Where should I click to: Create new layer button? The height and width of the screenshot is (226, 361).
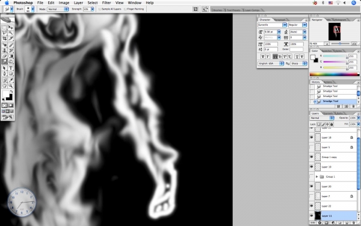coord(347,223)
